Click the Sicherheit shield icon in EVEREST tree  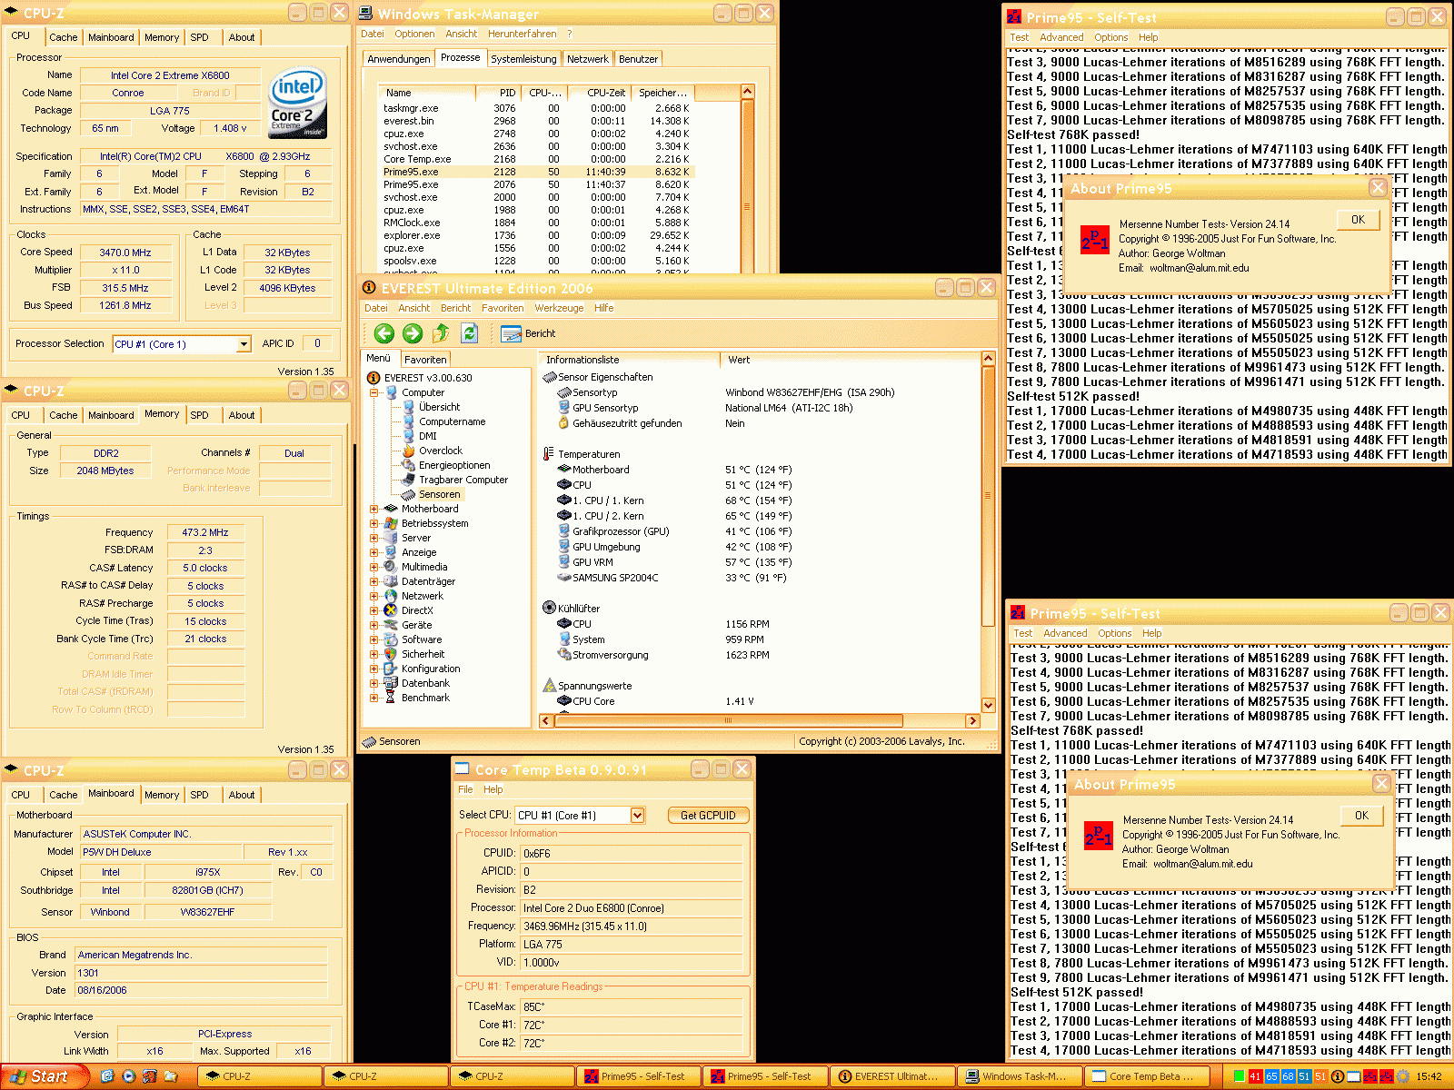tap(391, 654)
